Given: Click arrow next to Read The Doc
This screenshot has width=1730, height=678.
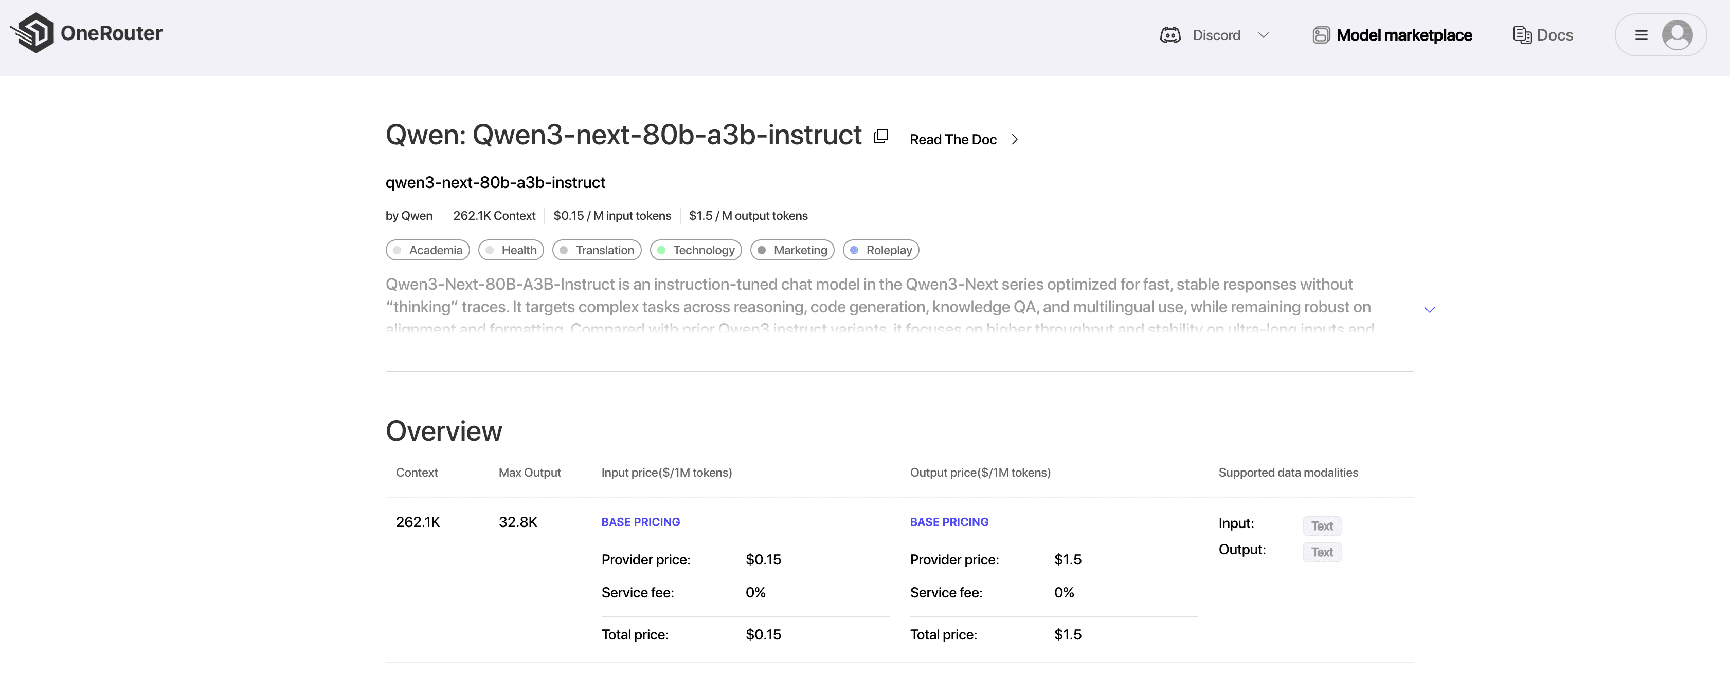Looking at the screenshot, I should pos(1015,140).
